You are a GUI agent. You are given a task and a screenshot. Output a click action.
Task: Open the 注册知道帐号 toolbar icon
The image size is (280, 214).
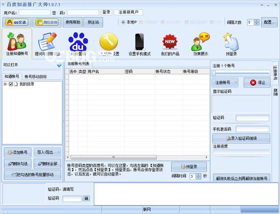[17, 44]
